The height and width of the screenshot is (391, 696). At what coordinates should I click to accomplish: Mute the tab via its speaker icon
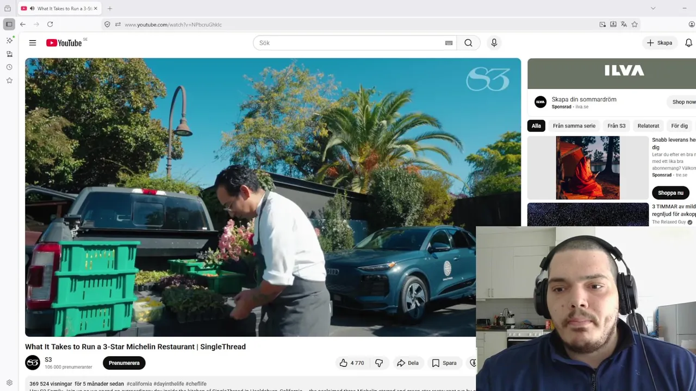coord(32,9)
